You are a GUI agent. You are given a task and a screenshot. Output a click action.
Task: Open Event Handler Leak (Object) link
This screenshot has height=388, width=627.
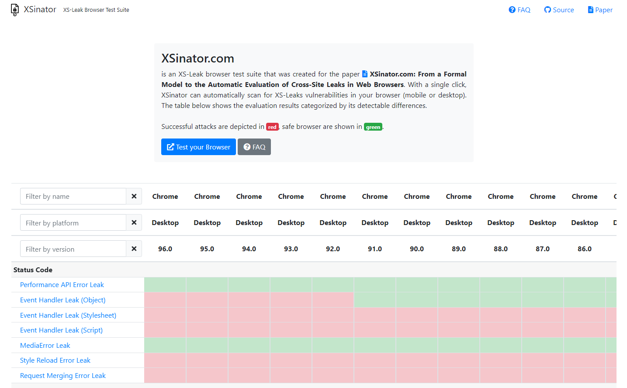click(63, 300)
